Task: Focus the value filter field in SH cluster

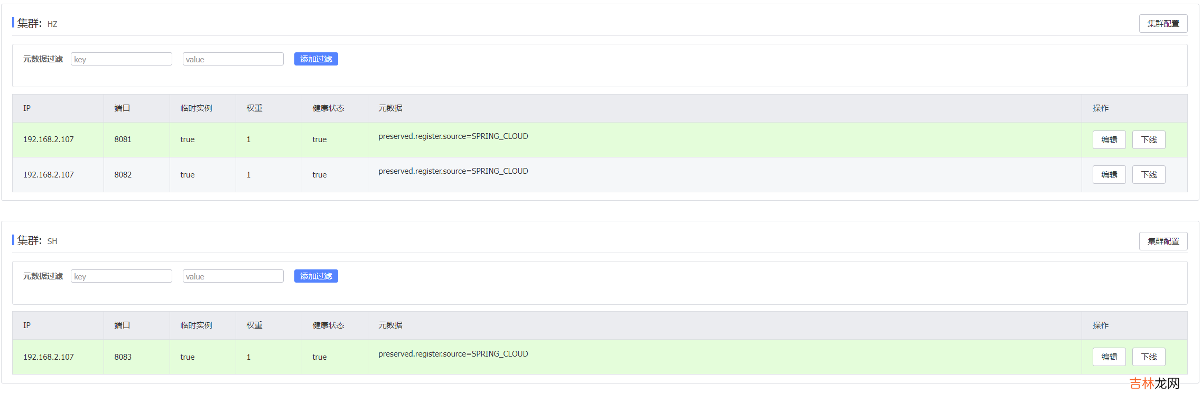Action: [233, 276]
